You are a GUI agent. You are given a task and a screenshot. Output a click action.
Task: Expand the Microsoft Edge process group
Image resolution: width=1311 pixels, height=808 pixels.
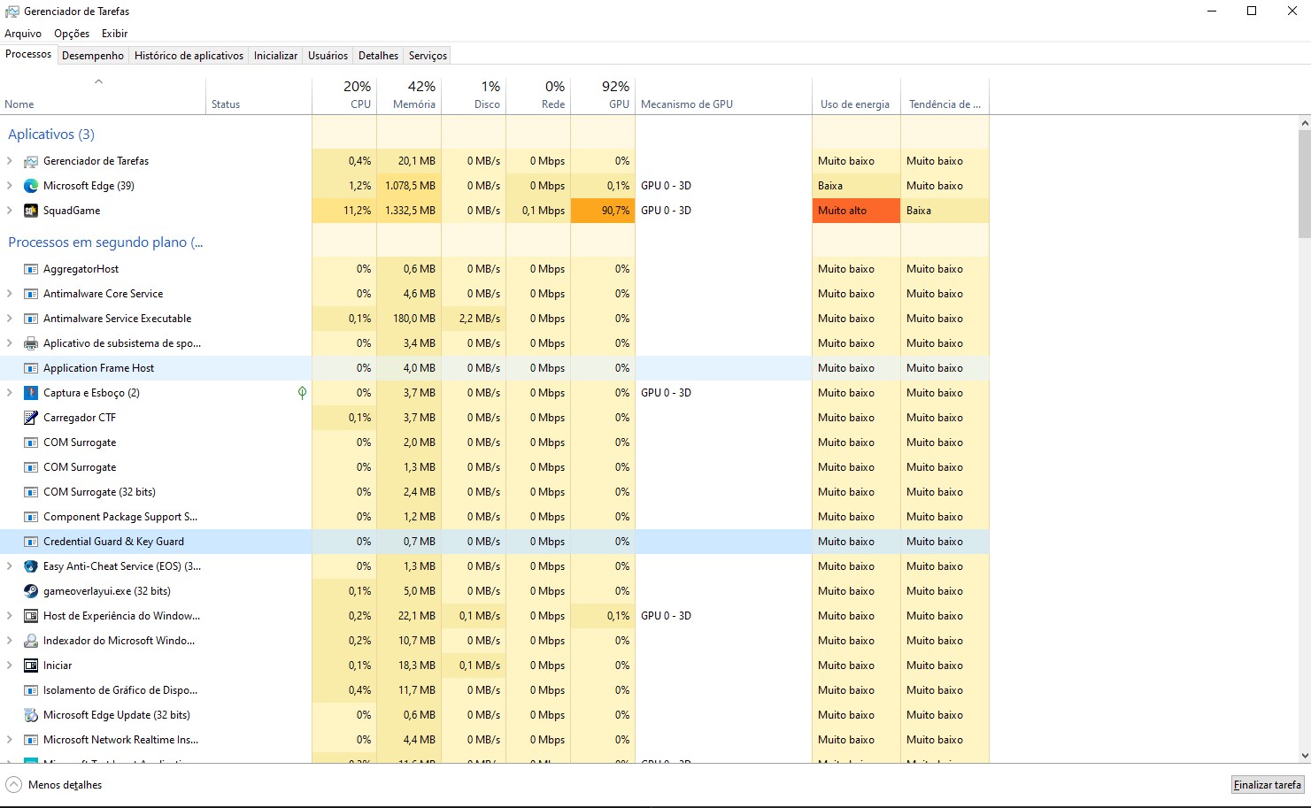(x=8, y=186)
